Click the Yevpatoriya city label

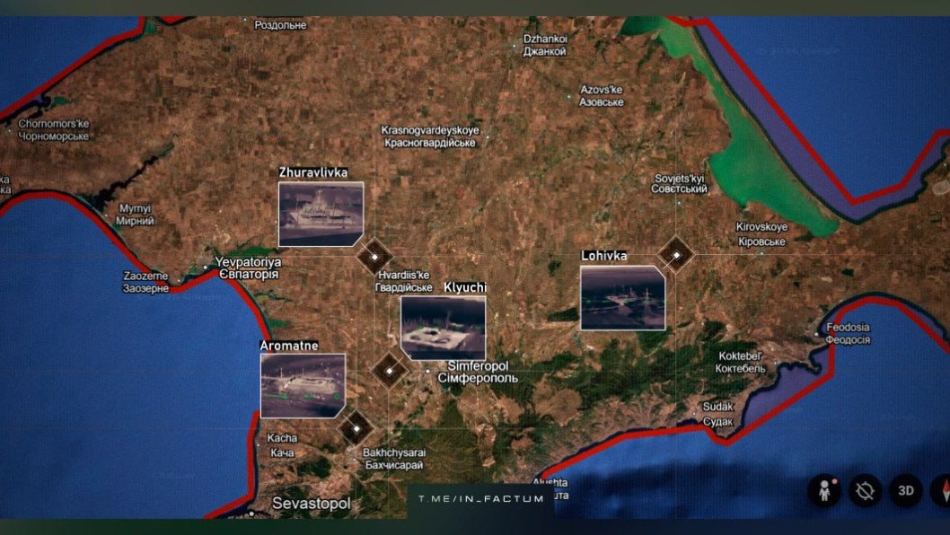[249, 268]
